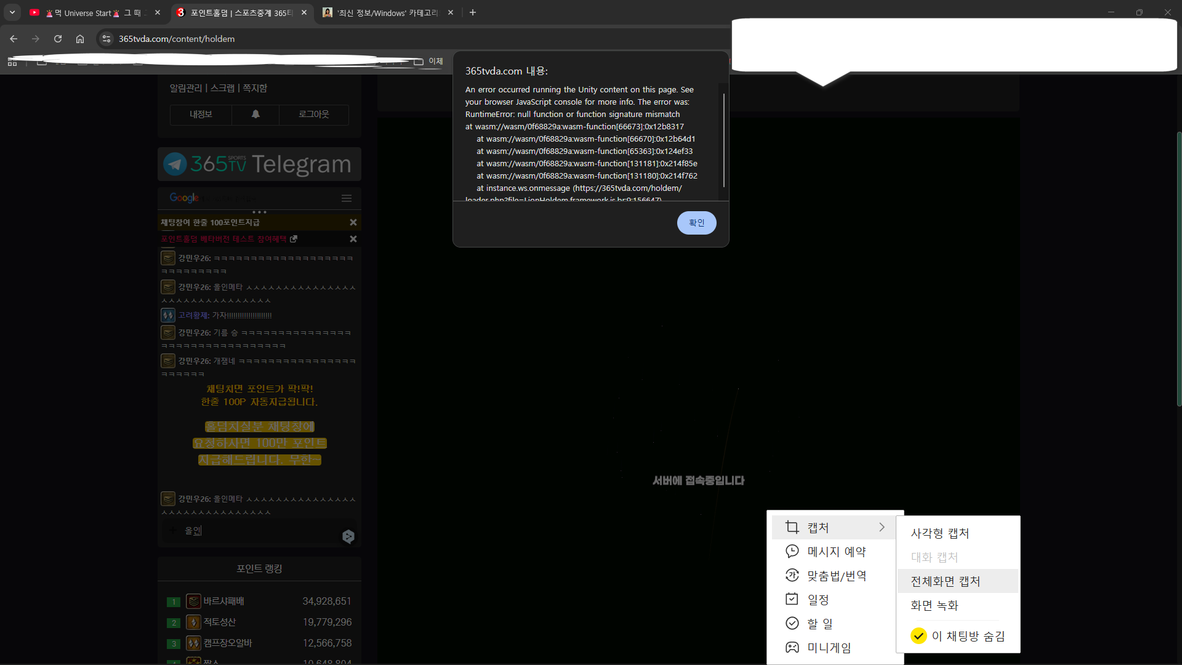Click the browser reload icon
The height and width of the screenshot is (665, 1182).
(x=58, y=39)
